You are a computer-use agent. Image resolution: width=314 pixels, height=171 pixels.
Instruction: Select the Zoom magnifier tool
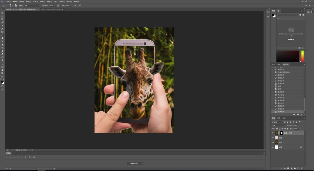click(x=2, y=73)
